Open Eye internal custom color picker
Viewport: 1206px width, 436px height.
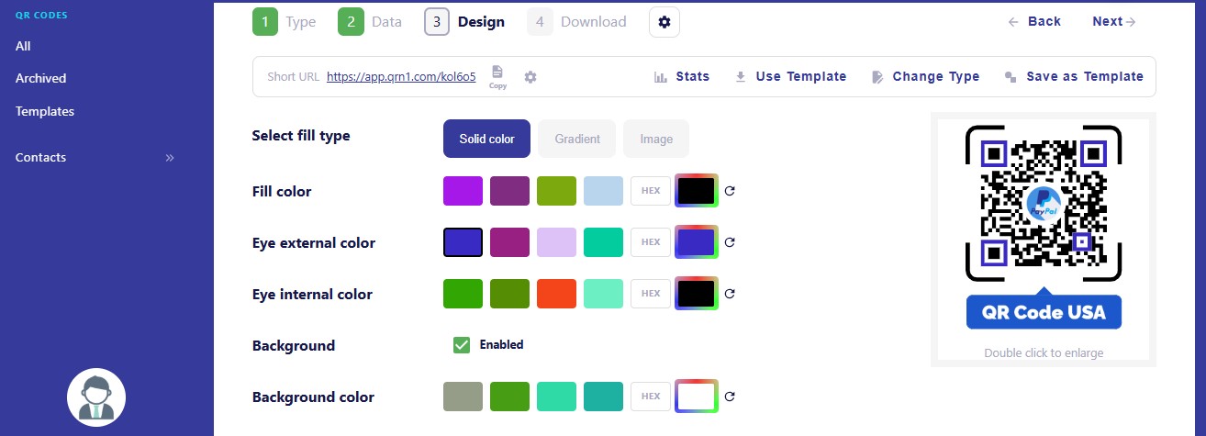(x=697, y=294)
